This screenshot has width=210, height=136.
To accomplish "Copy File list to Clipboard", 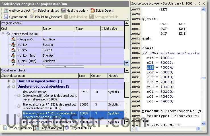I will click(32, 17).
